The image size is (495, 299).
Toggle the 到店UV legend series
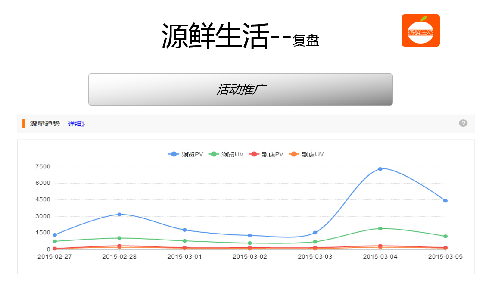pos(306,154)
